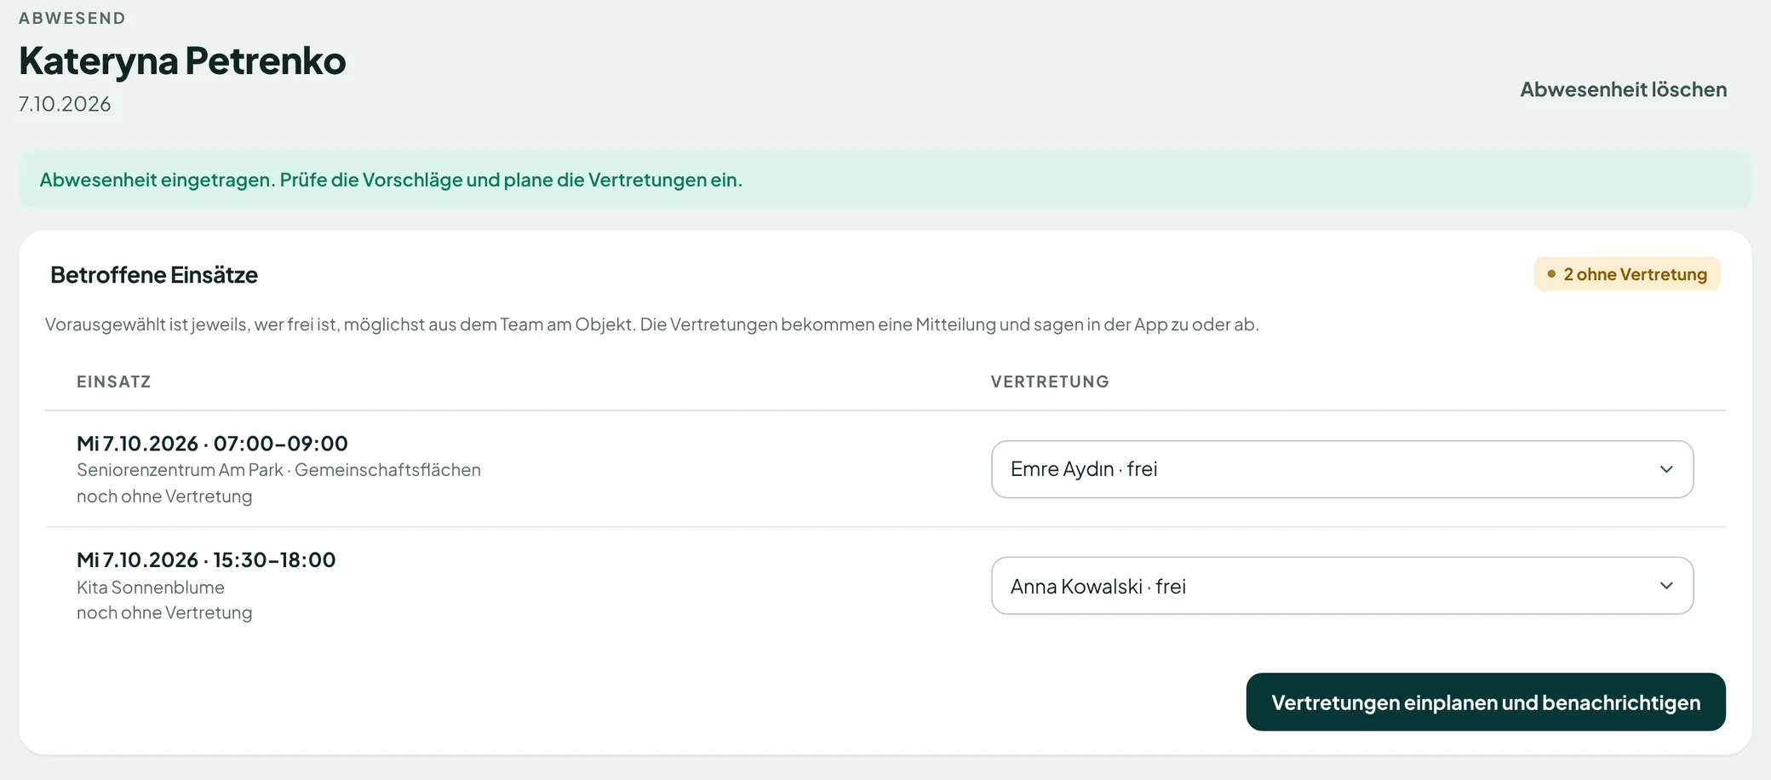Click the date 7.10.2026 under the name
Viewport: 1771px width, 780px height.
tap(65, 104)
